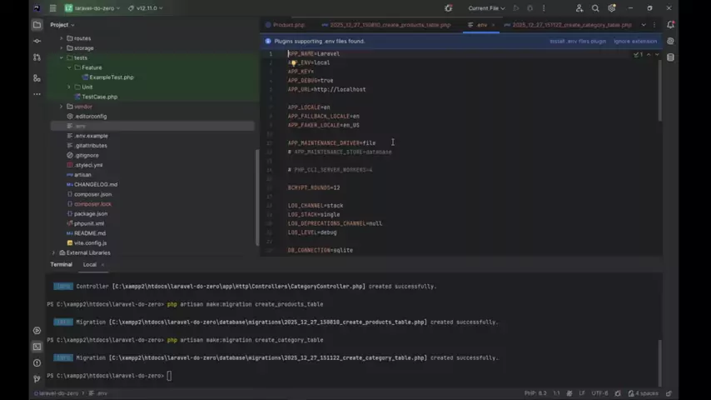The image size is (711, 400).
Task: Open the Project tool window folder icon
Action: 37,25
